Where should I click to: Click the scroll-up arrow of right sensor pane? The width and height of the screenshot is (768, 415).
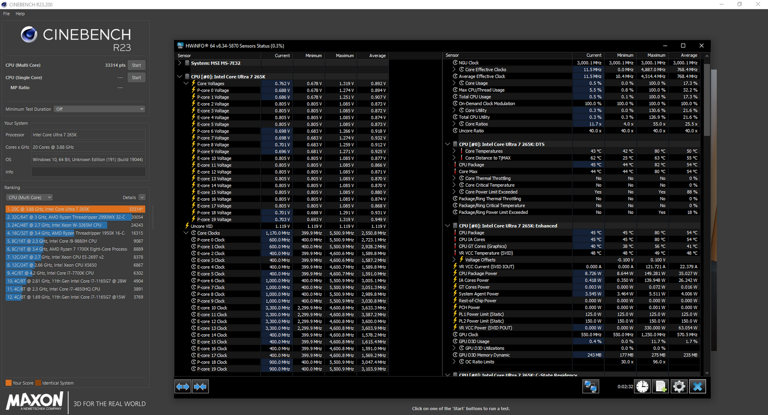coord(707,56)
